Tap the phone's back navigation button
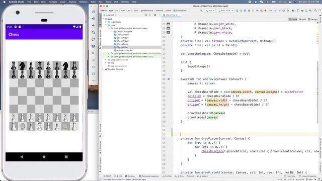Image resolution: width=322 pixels, height=181 pixels. [22, 157]
